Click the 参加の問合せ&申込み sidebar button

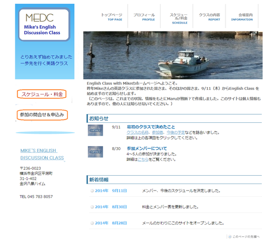click(x=42, y=115)
